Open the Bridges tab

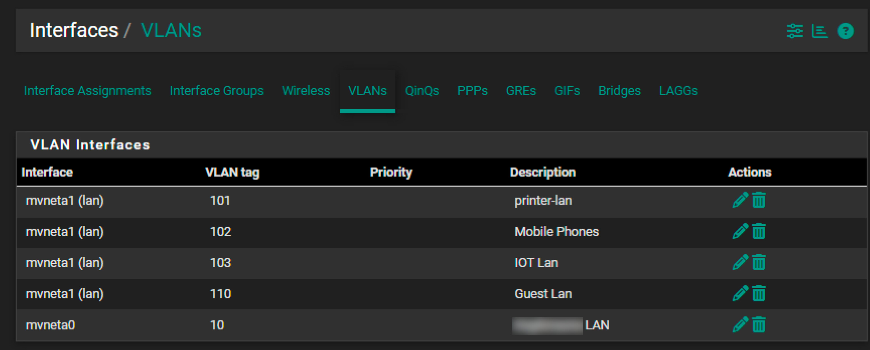[x=619, y=91]
